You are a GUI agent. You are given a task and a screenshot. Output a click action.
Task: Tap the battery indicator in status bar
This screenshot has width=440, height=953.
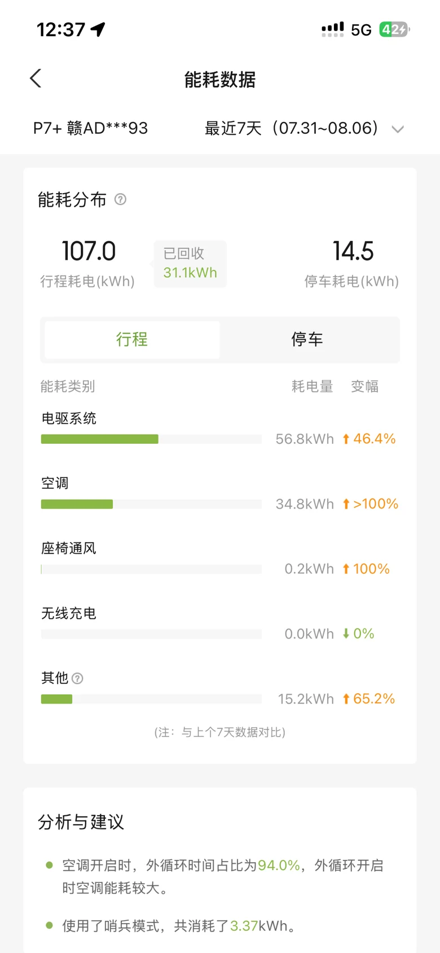(394, 29)
